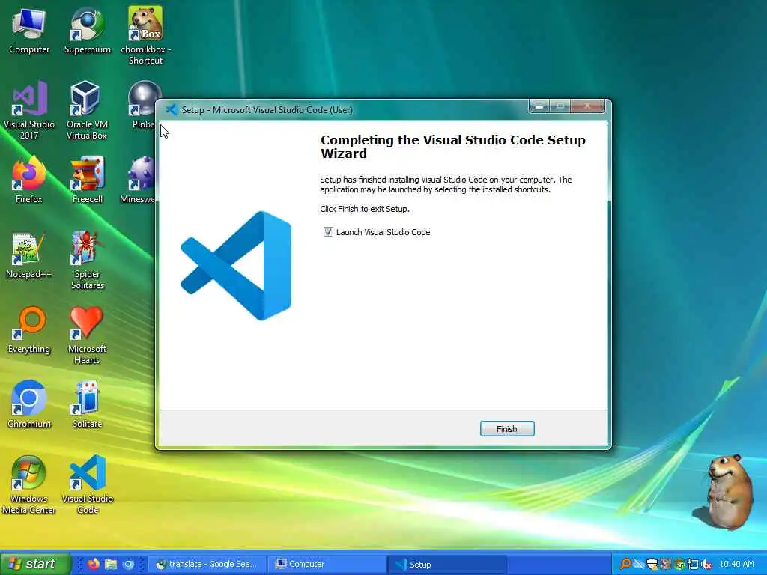Select the Windows Media Center shortcut
The width and height of the screenshot is (767, 575).
29,485
